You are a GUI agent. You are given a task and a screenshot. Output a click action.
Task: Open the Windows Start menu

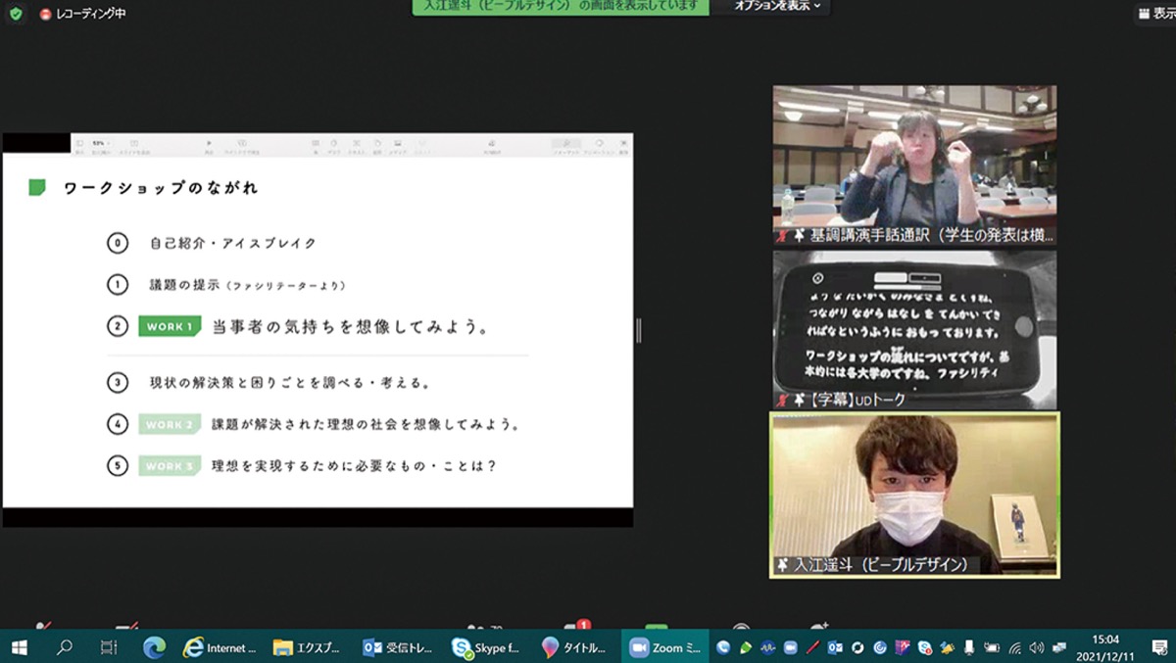click(20, 647)
